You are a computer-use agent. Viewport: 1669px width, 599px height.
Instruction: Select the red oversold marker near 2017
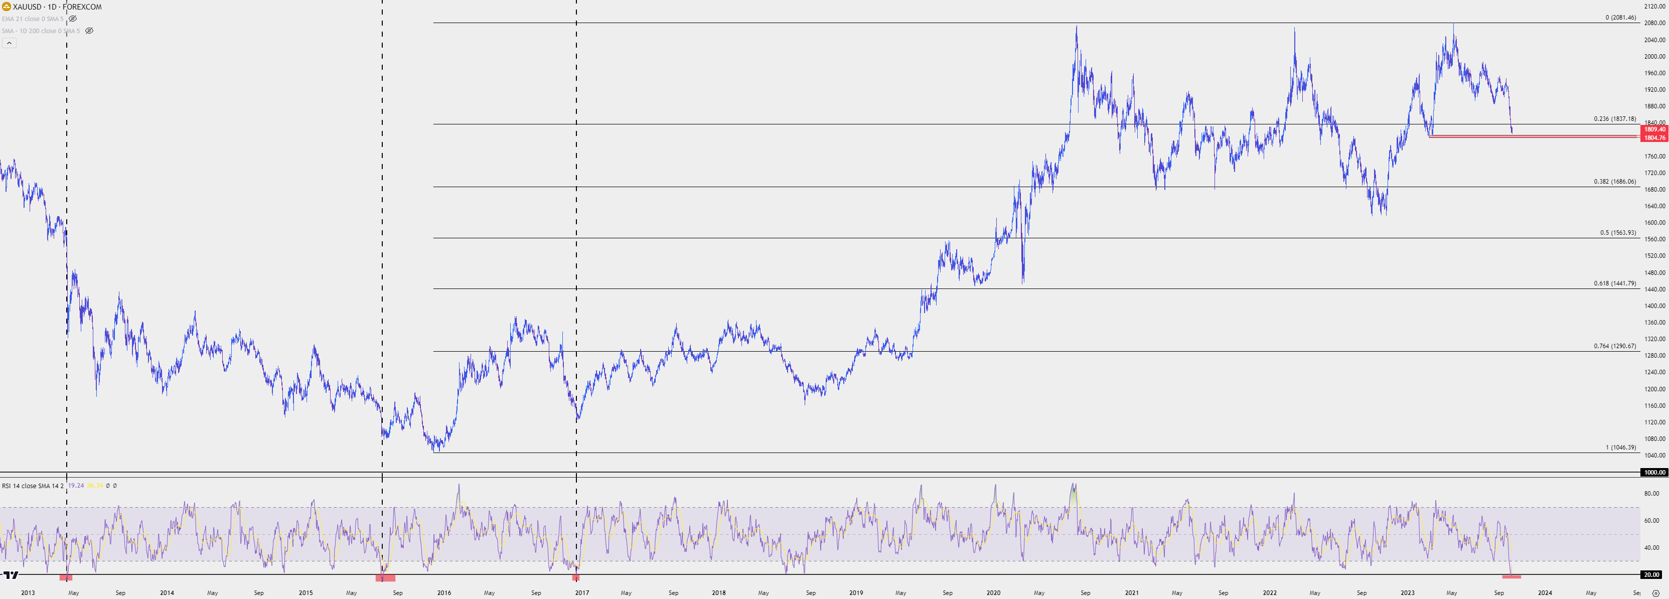pyautogui.click(x=576, y=577)
